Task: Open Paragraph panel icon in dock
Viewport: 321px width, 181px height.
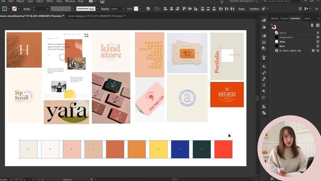Action: coord(264,92)
